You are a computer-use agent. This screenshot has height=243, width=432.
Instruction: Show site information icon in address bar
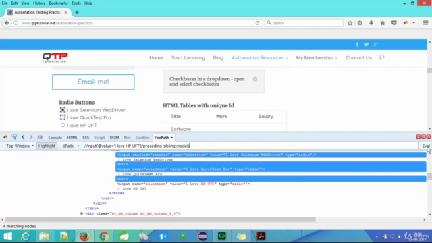tap(16, 23)
